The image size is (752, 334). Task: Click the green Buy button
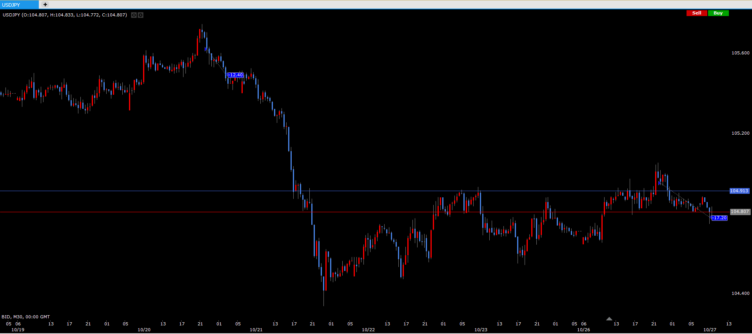click(718, 13)
